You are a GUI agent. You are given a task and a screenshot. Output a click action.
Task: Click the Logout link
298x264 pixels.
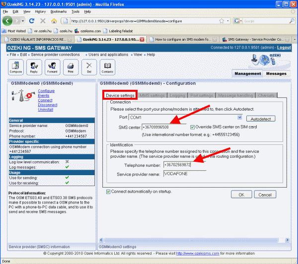[x=284, y=48]
